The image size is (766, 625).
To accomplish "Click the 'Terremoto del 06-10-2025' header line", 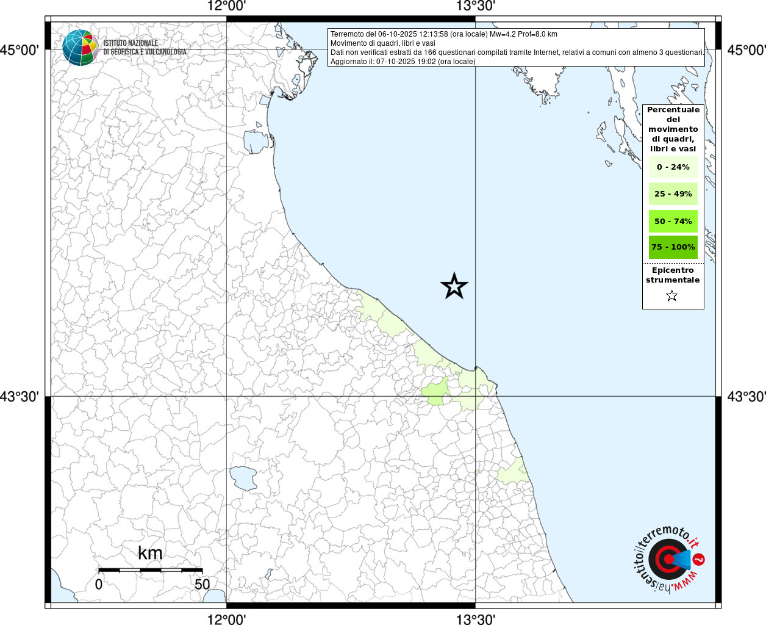I will click(x=444, y=34).
